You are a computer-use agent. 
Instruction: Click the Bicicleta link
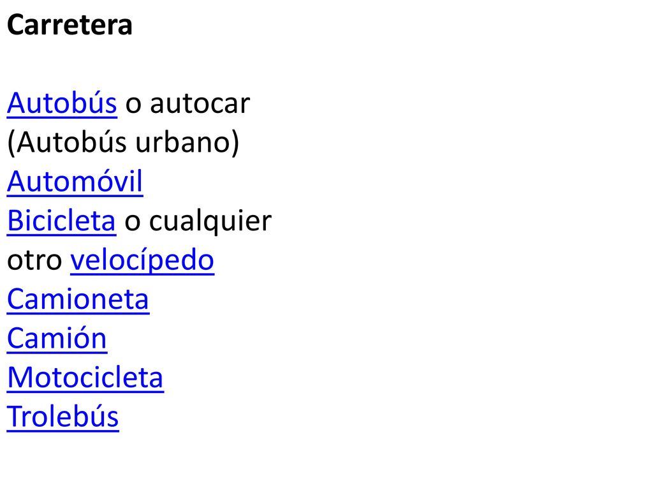(x=62, y=220)
